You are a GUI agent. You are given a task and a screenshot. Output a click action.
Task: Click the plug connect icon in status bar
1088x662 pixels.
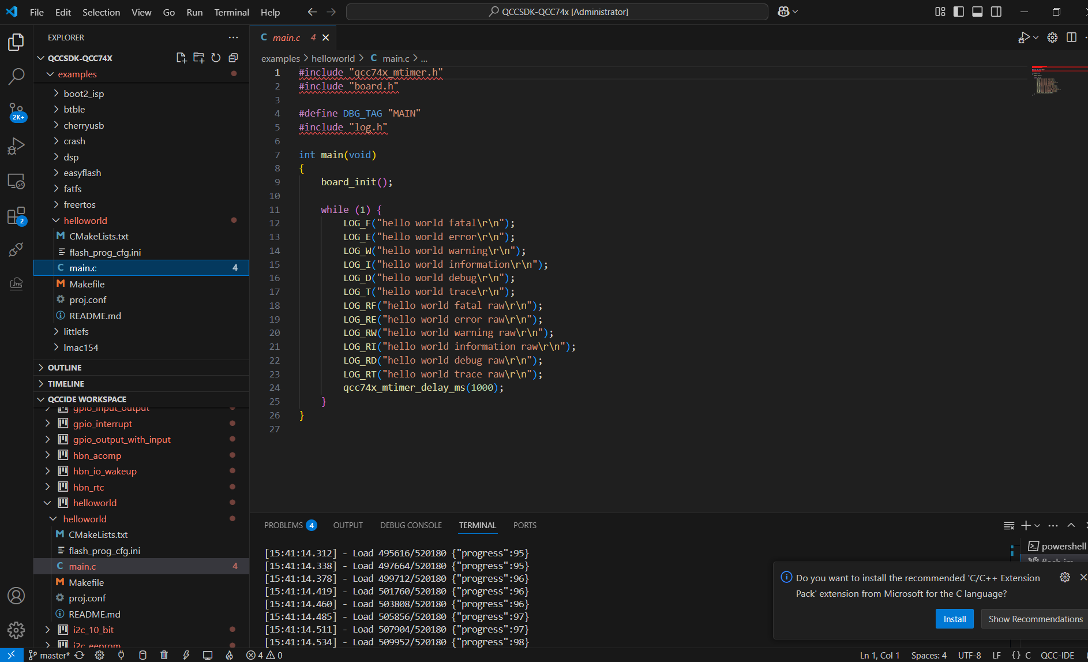[x=121, y=655]
